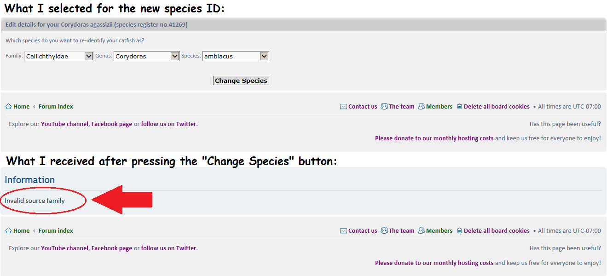Open the upper YouTube channel link
Viewport: 607px width, 276px height.
pyautogui.click(x=64, y=124)
